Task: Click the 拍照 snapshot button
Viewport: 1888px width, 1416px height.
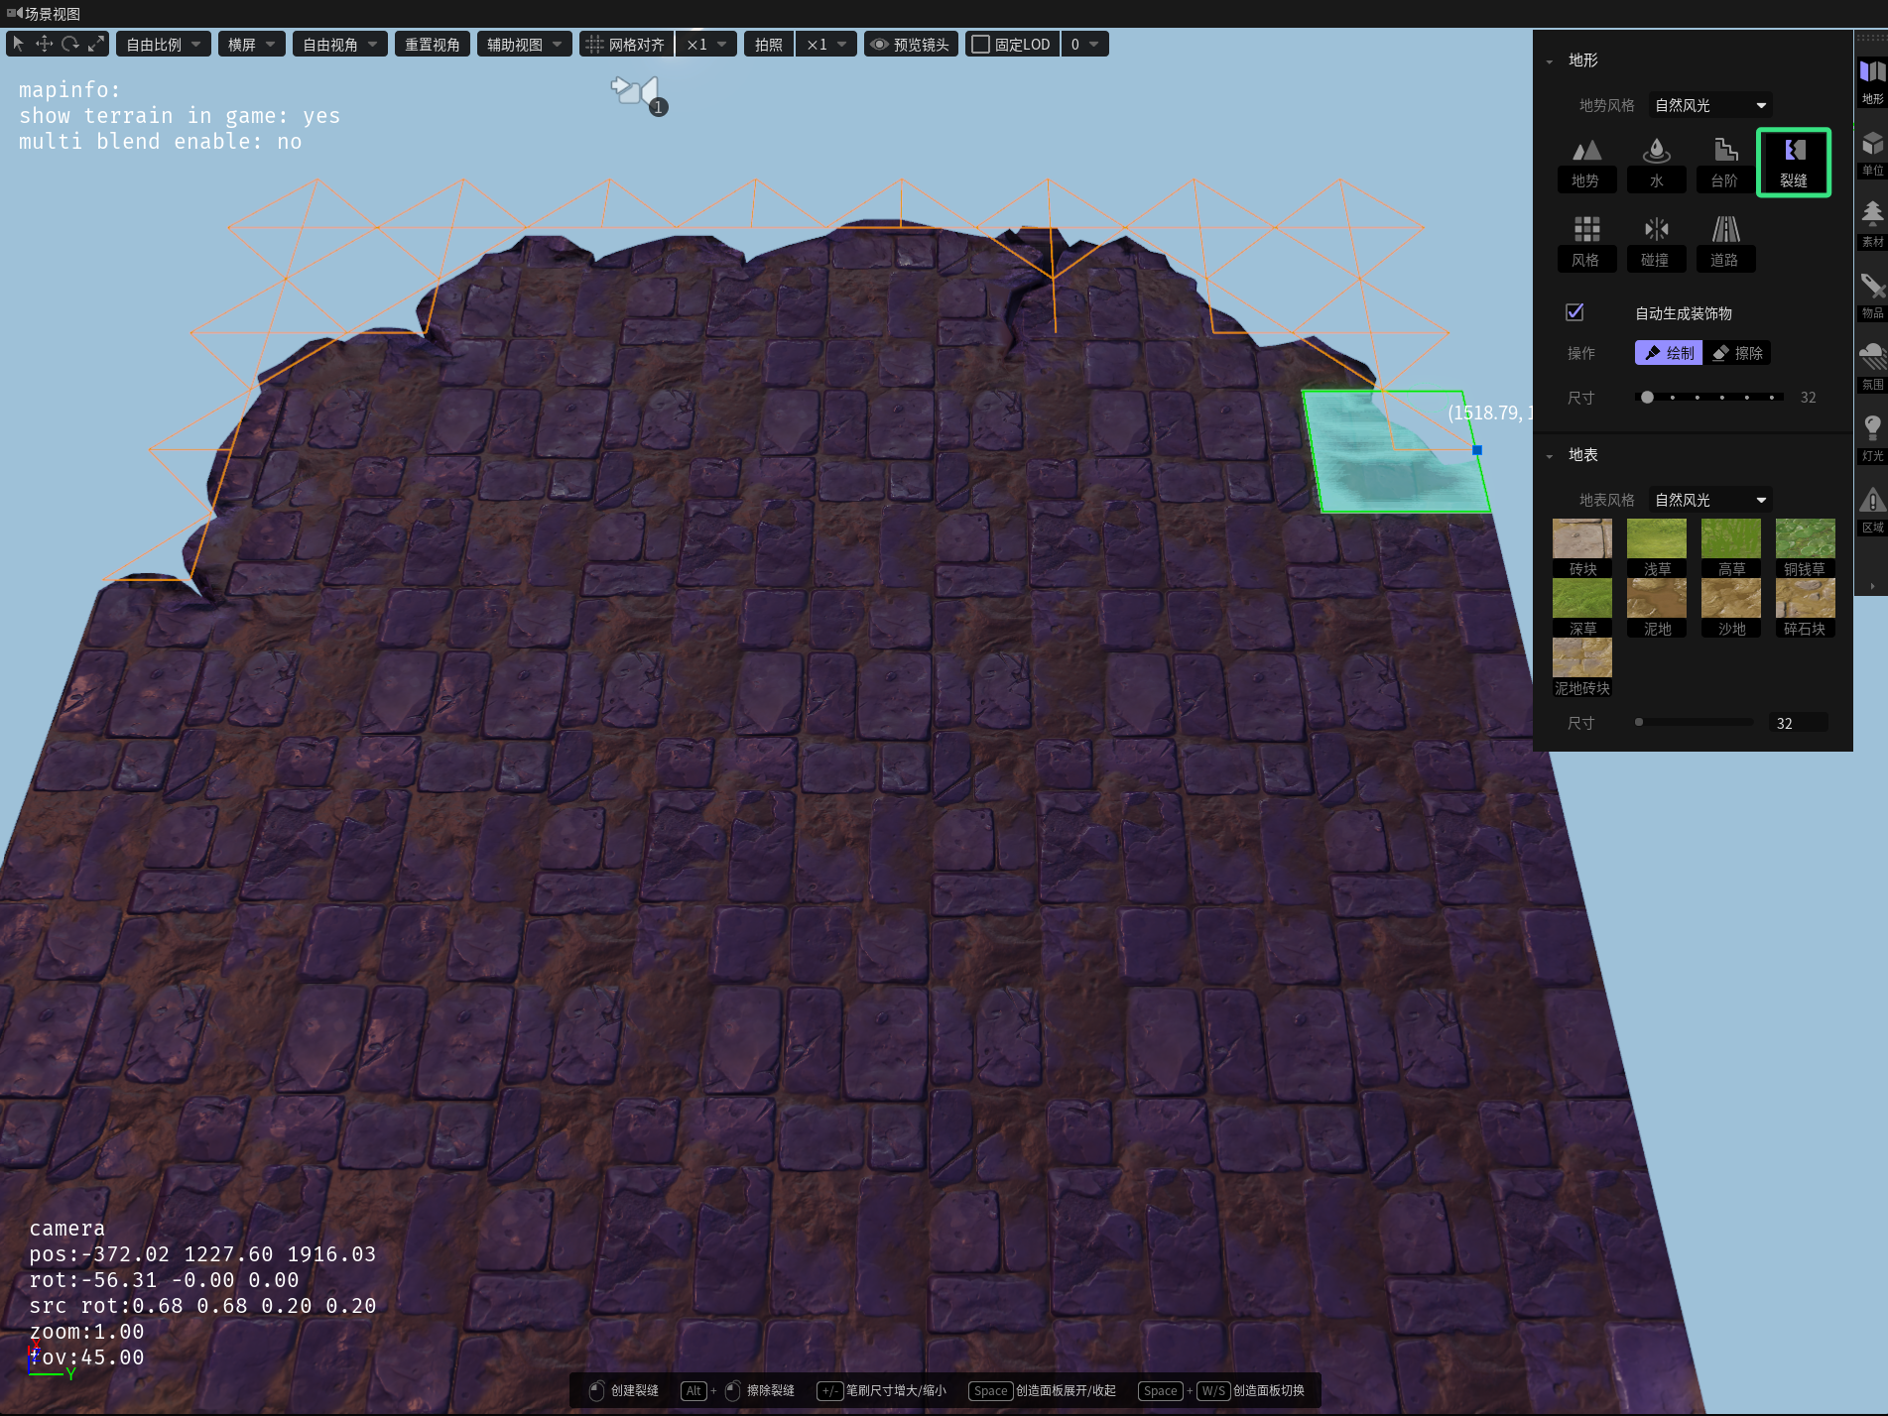Action: point(769,45)
